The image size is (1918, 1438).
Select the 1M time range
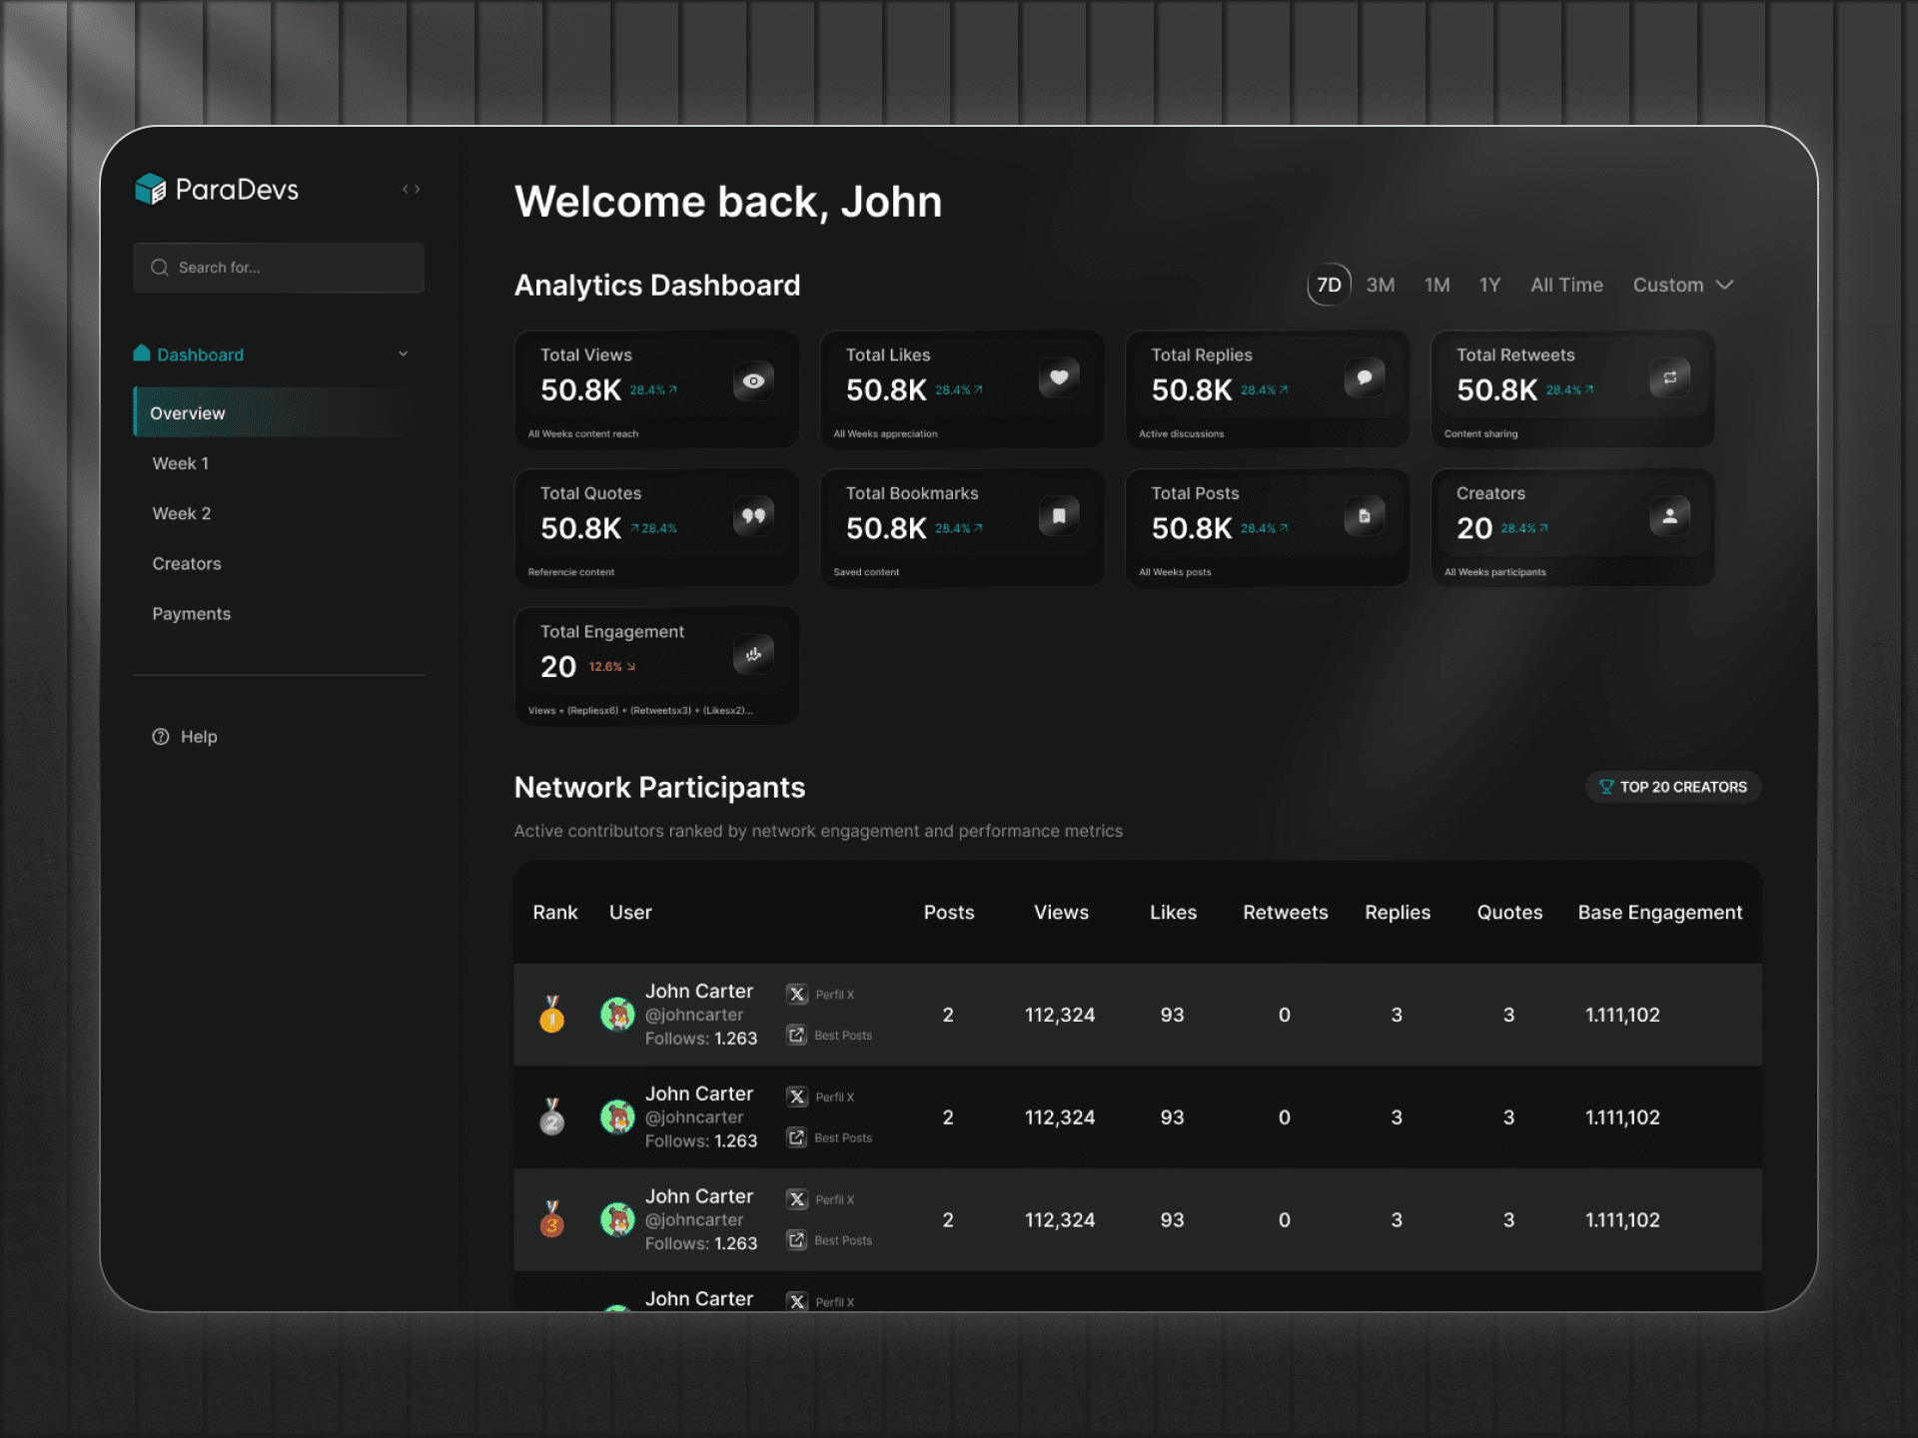(1437, 285)
